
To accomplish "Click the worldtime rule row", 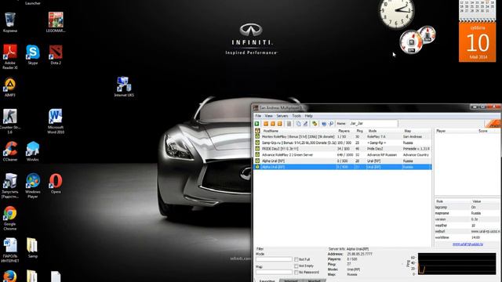I will point(467,237).
